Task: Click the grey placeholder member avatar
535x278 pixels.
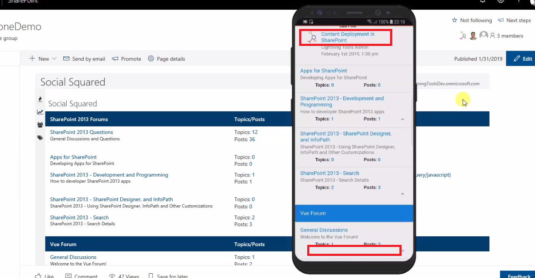Action: [484, 35]
